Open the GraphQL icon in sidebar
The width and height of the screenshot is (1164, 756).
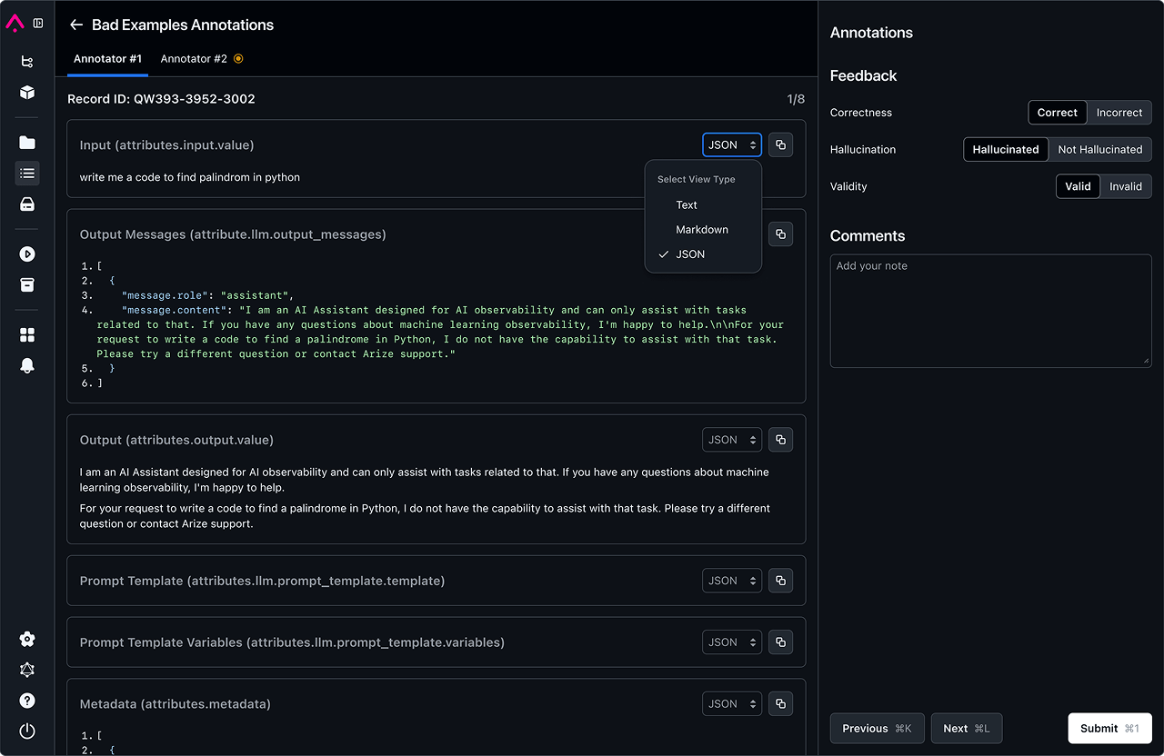[27, 670]
